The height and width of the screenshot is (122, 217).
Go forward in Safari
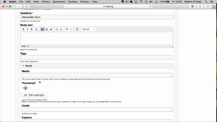tap(20, 6)
